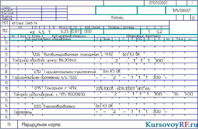Click the title "Маршрутная карта"

41,125
